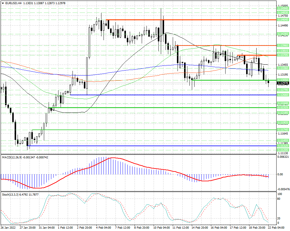The height and width of the screenshot is (231, 290).
Task: Click the 14 Feb 20:00 time label
Action: point(200,228)
